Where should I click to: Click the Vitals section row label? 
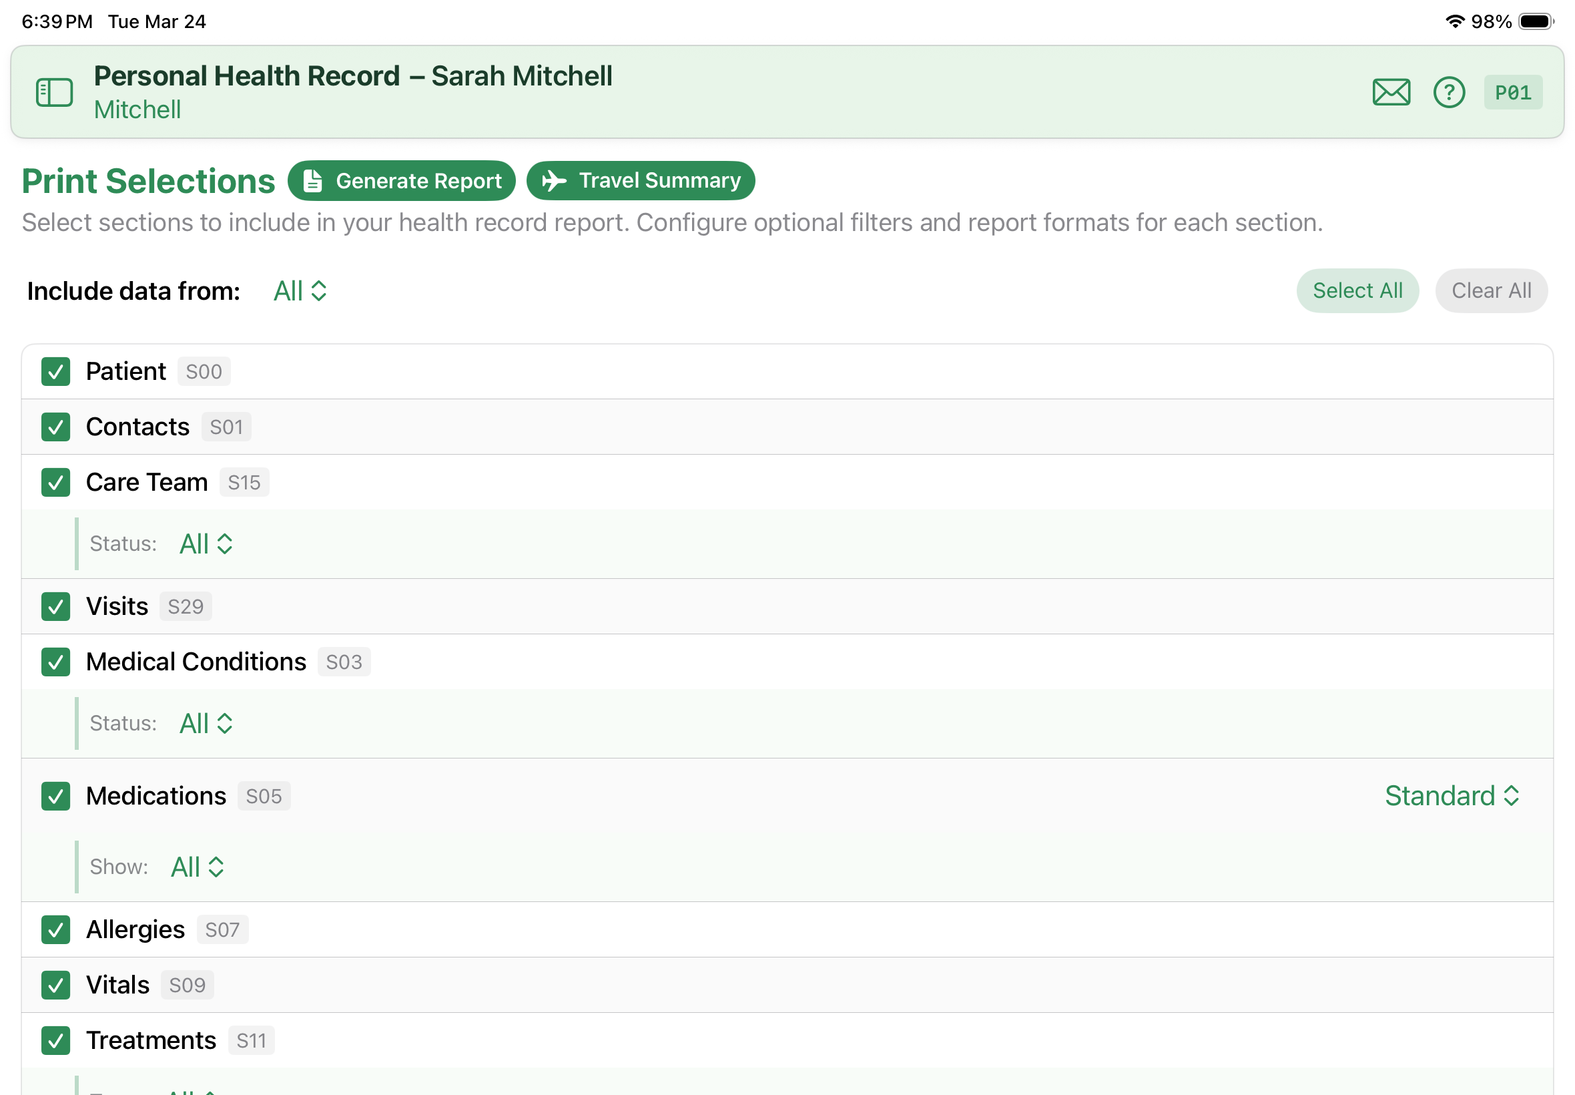click(x=117, y=985)
